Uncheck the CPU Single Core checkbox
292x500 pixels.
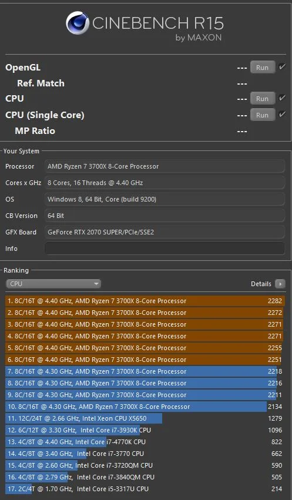[282, 114]
